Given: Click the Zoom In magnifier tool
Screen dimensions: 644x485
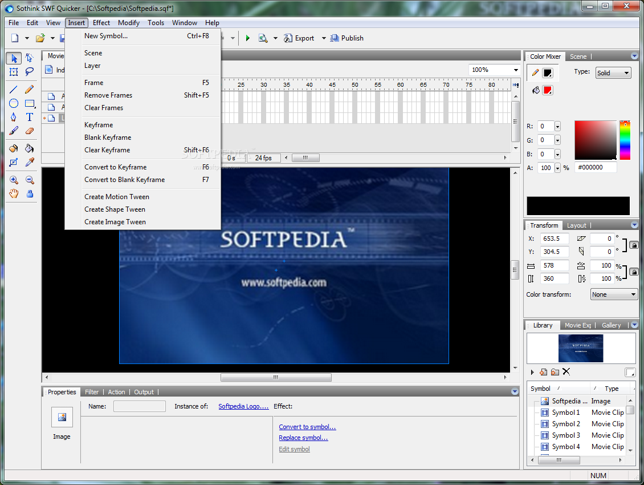Looking at the screenshot, I should pyautogui.click(x=14, y=180).
